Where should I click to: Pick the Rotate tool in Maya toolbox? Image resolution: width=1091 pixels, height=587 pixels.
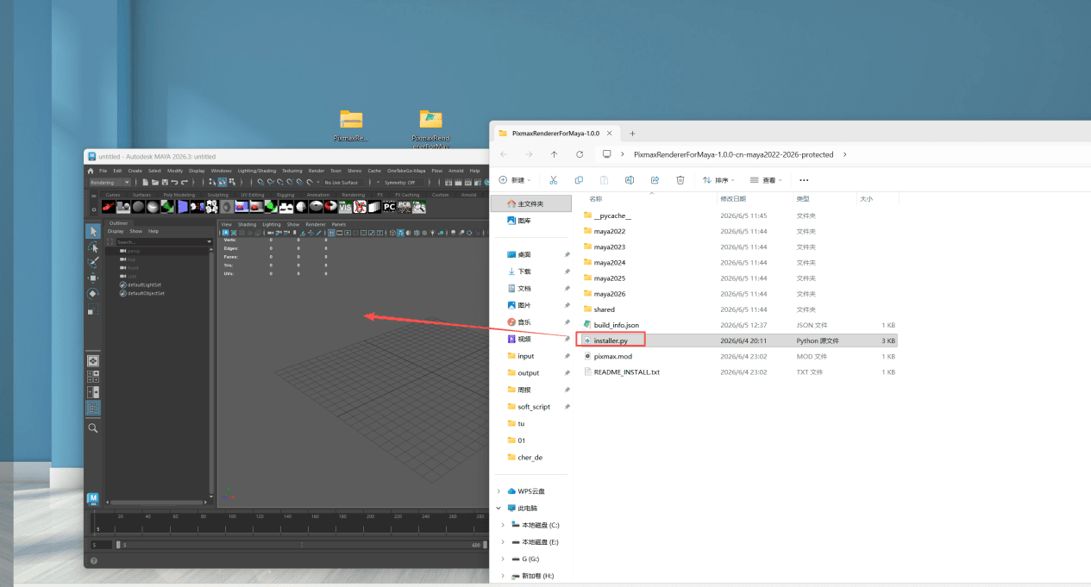(93, 294)
